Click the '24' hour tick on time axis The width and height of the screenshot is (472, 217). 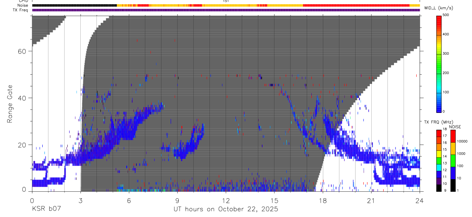click(420, 200)
